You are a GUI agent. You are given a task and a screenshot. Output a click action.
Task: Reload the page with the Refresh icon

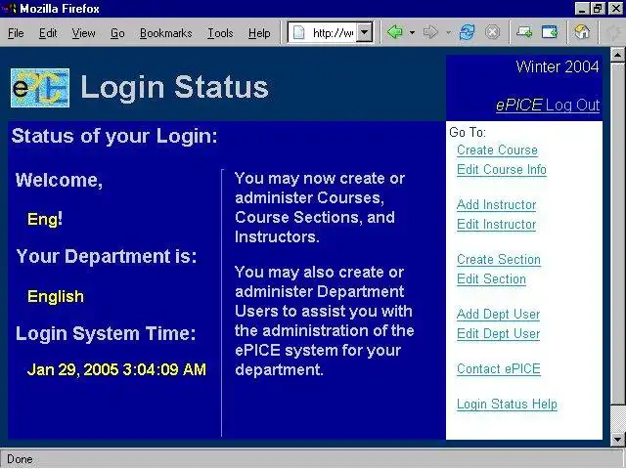468,32
